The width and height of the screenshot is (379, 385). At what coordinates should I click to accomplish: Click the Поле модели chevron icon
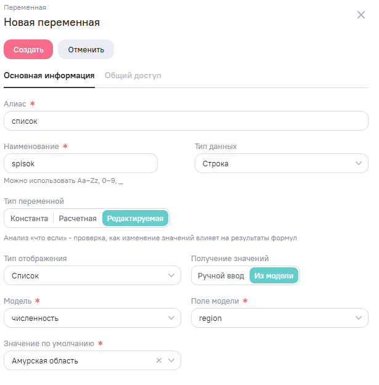359,318
